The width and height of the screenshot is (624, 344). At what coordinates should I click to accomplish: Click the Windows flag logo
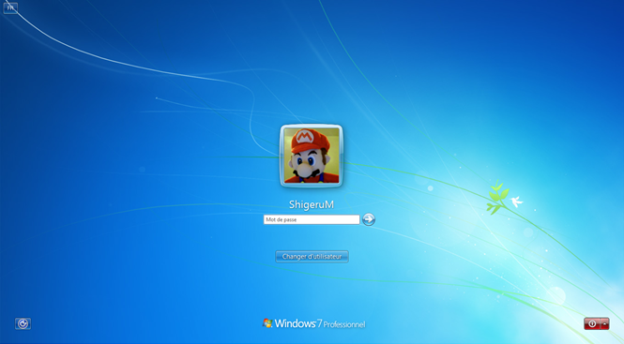267,323
